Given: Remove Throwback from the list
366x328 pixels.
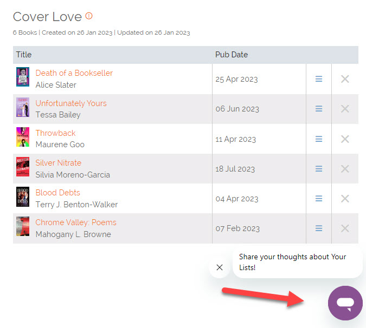Looking at the screenshot, I should pos(345,139).
